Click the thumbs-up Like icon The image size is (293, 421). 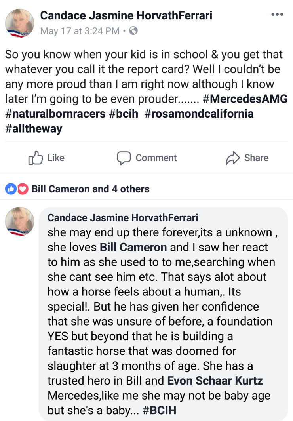pos(35,158)
